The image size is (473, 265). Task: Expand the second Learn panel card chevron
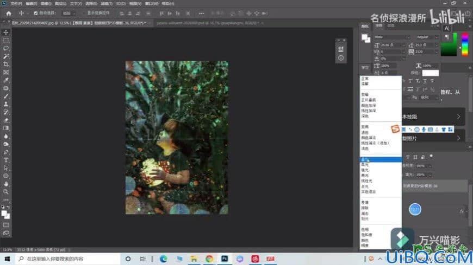click(458, 138)
